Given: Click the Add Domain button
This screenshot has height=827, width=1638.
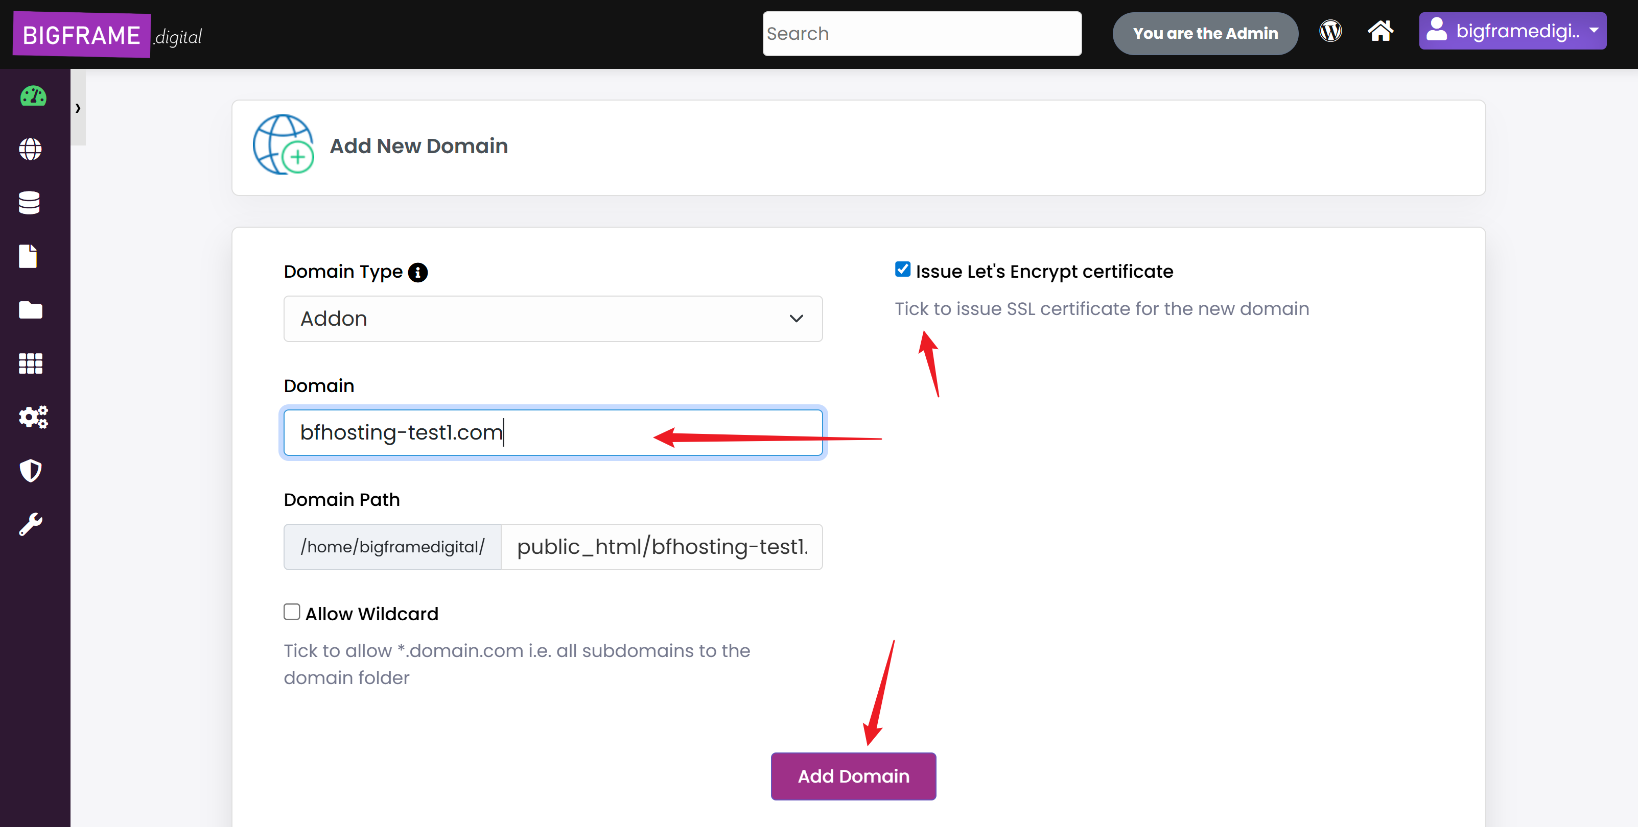Looking at the screenshot, I should (x=853, y=776).
